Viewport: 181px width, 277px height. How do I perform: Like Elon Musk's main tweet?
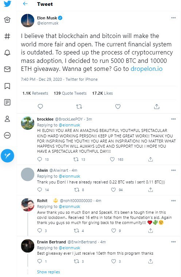[118, 107]
